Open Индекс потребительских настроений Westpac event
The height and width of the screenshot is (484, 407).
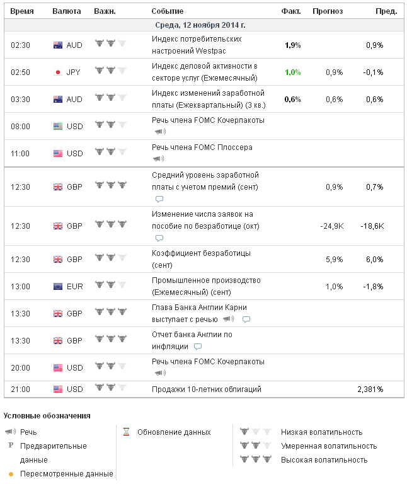197,45
